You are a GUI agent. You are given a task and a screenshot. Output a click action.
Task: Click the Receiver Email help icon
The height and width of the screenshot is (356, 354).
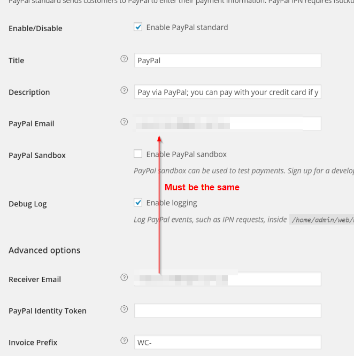click(124, 277)
